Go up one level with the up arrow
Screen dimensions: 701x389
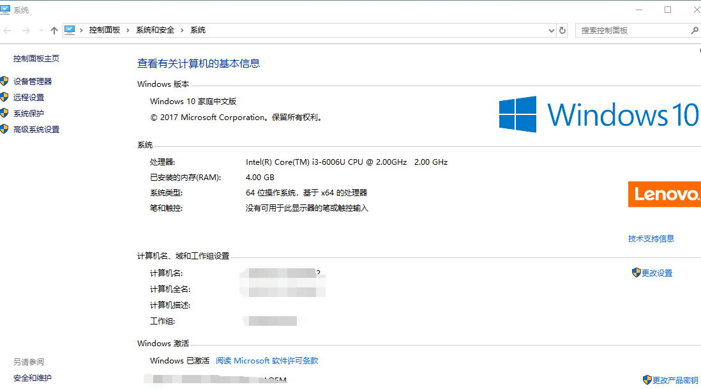pos(54,31)
